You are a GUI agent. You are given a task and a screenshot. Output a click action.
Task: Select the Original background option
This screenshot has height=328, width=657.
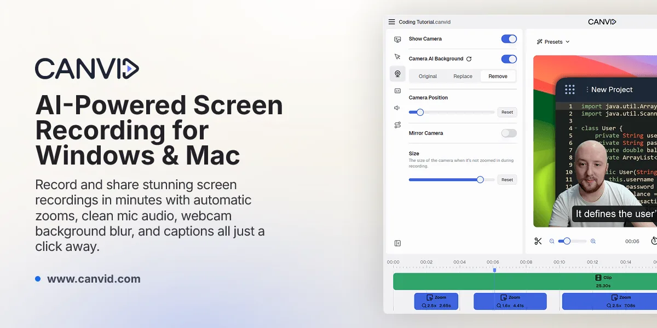(428, 77)
